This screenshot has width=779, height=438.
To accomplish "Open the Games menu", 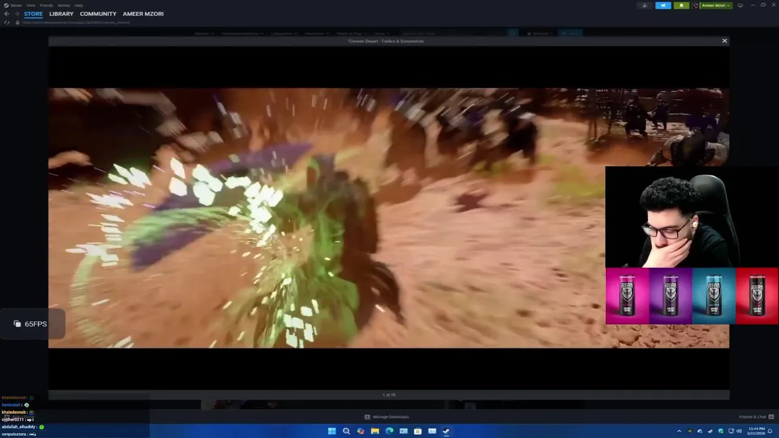I will [64, 5].
